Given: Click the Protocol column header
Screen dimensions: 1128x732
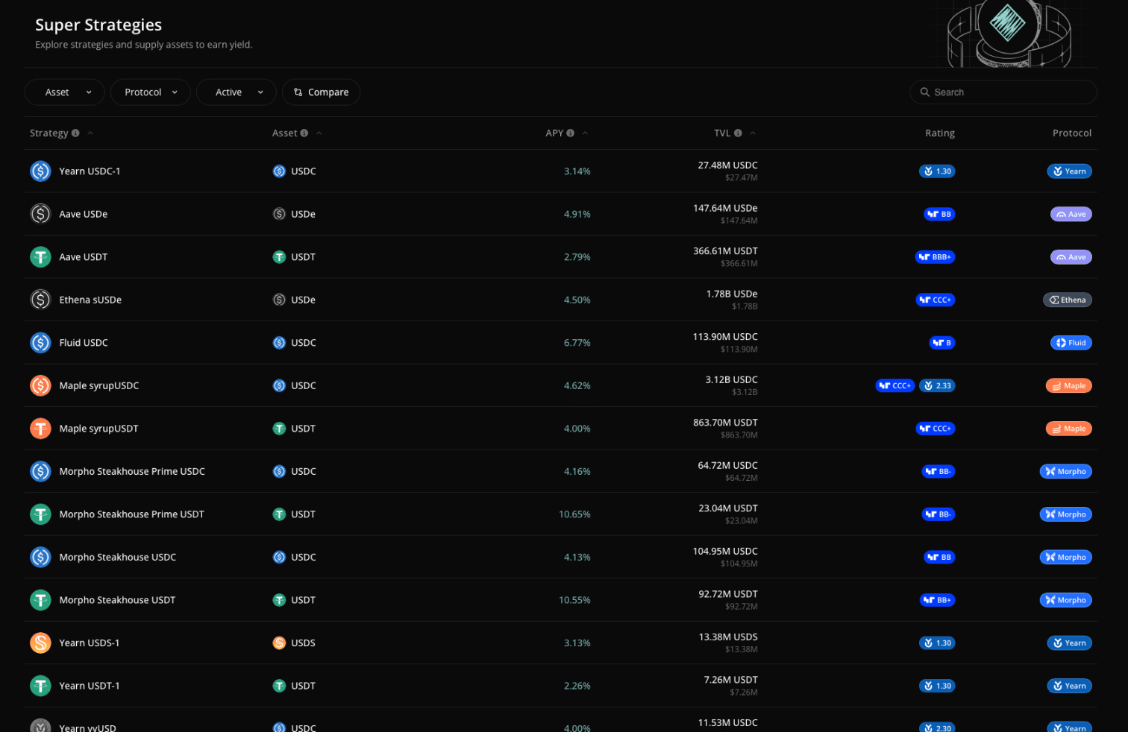Looking at the screenshot, I should click(1072, 133).
